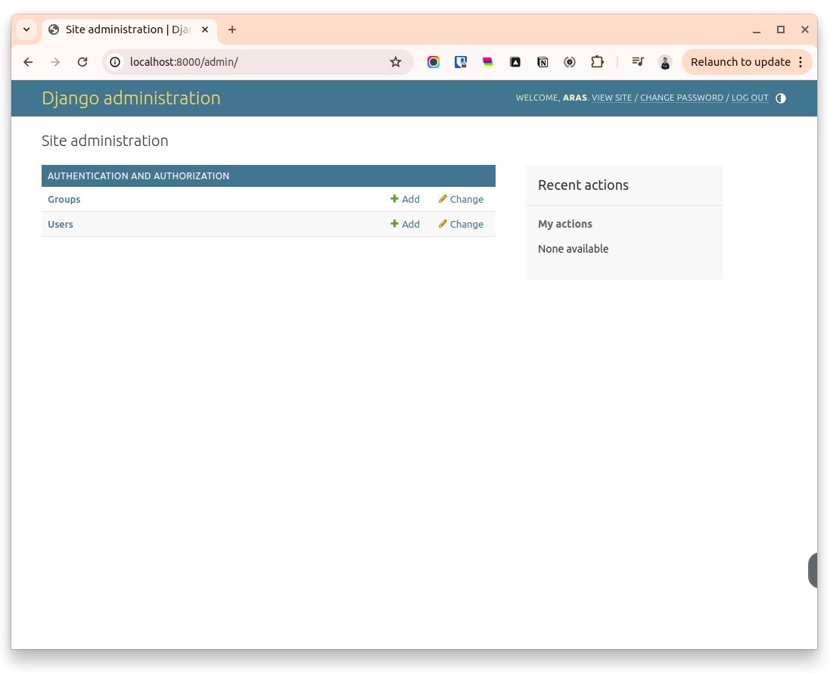Close the Site administration tab
Image resolution: width=830 pixels, height=674 pixels.
205,30
